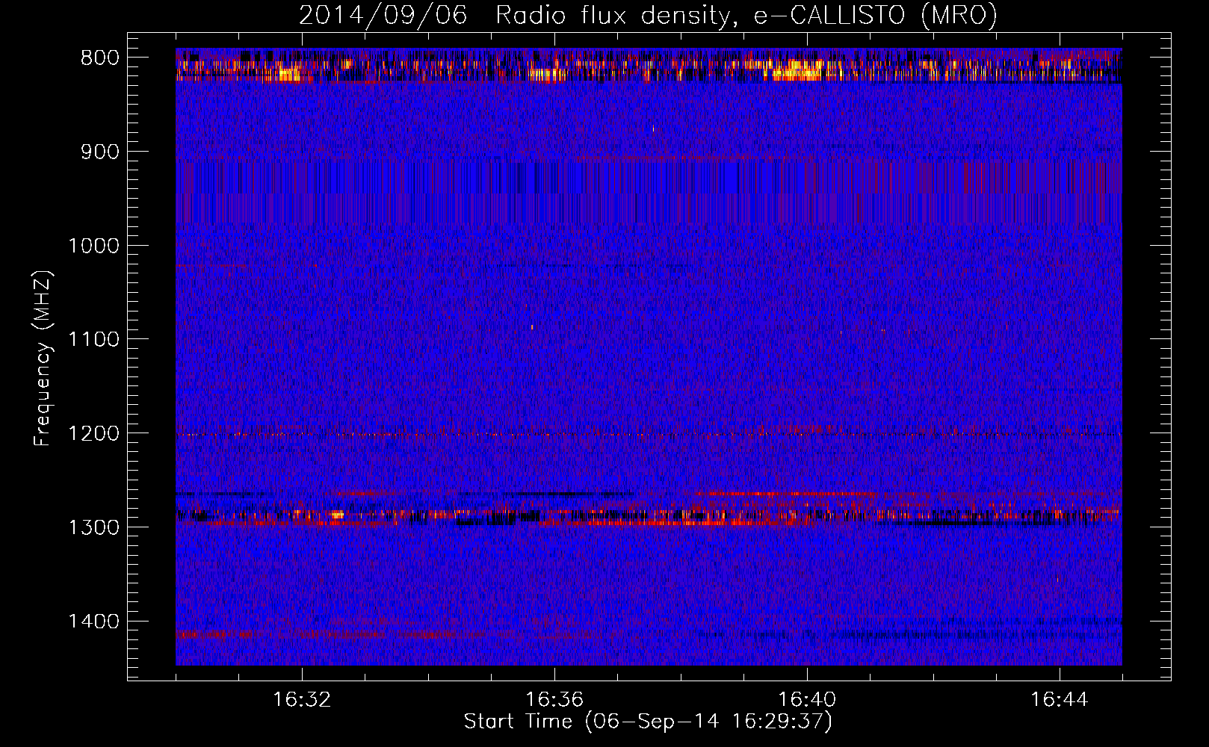This screenshot has width=1209, height=747.
Task: Click the 1100 frequency tick label
Action: click(93, 340)
